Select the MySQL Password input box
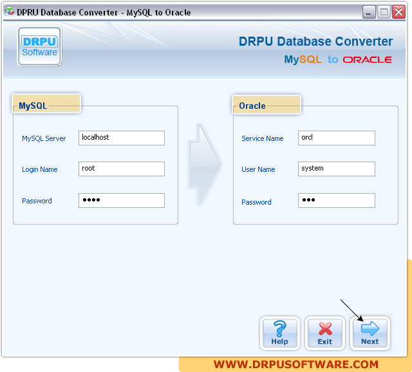The width and height of the screenshot is (412, 372). click(x=122, y=200)
